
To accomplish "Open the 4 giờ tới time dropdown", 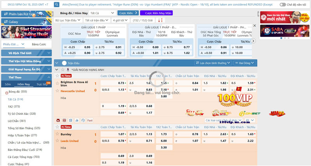I will pyautogui.click(x=120, y=20).
